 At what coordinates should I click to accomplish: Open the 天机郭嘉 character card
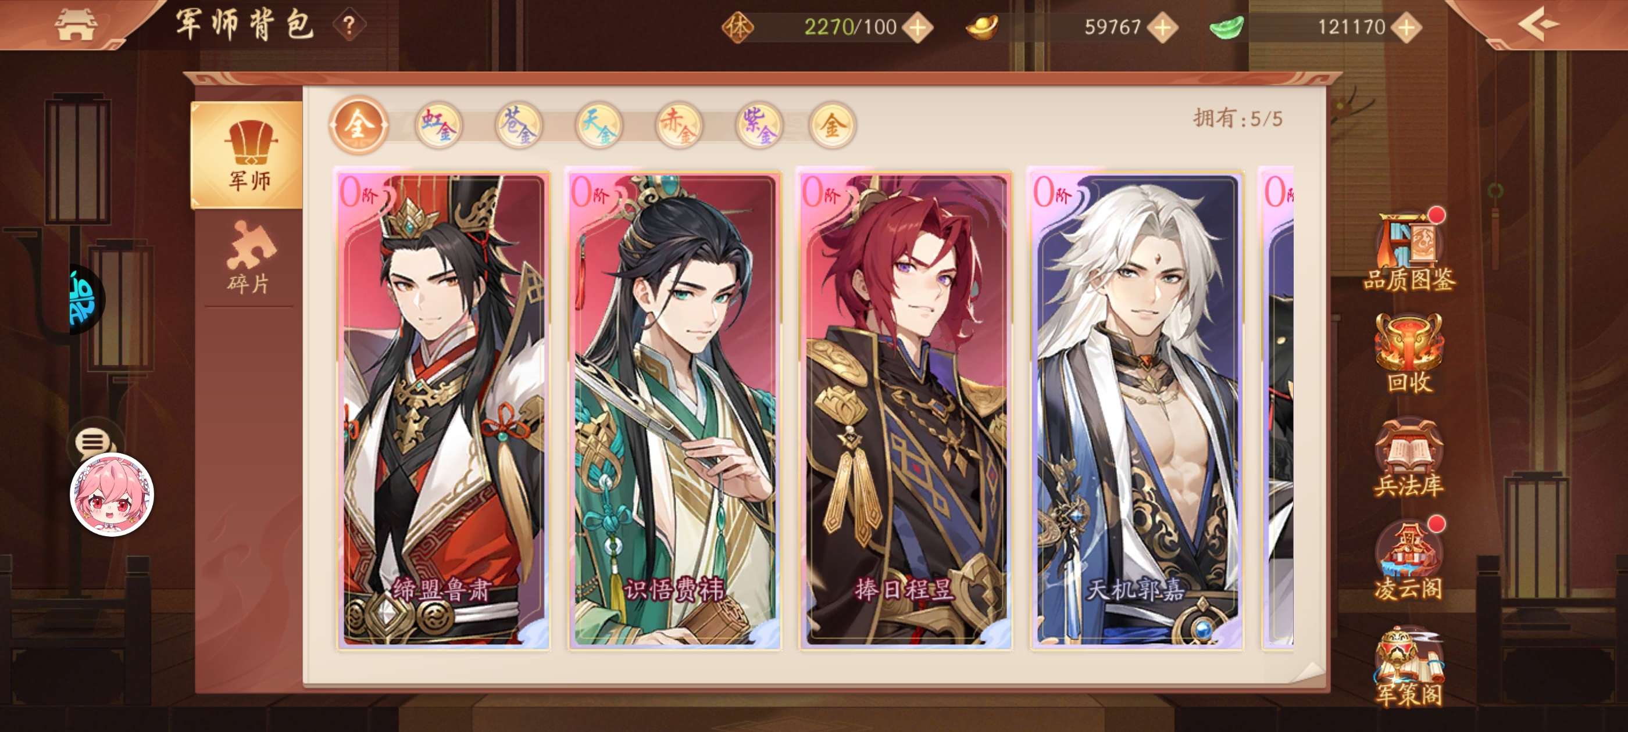pos(1136,408)
